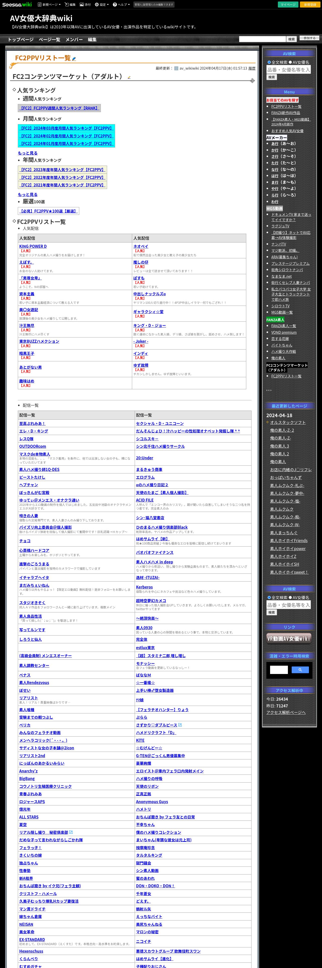Open VOND premium sidebar link

(284, 332)
